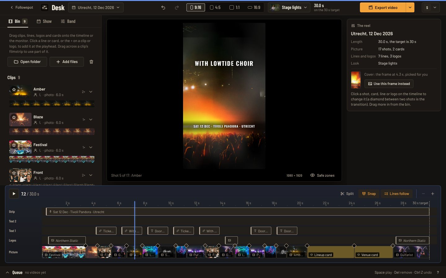This screenshot has height=278, width=446.
Task: Split at playhead with the scissors tool
Action: coord(347,194)
